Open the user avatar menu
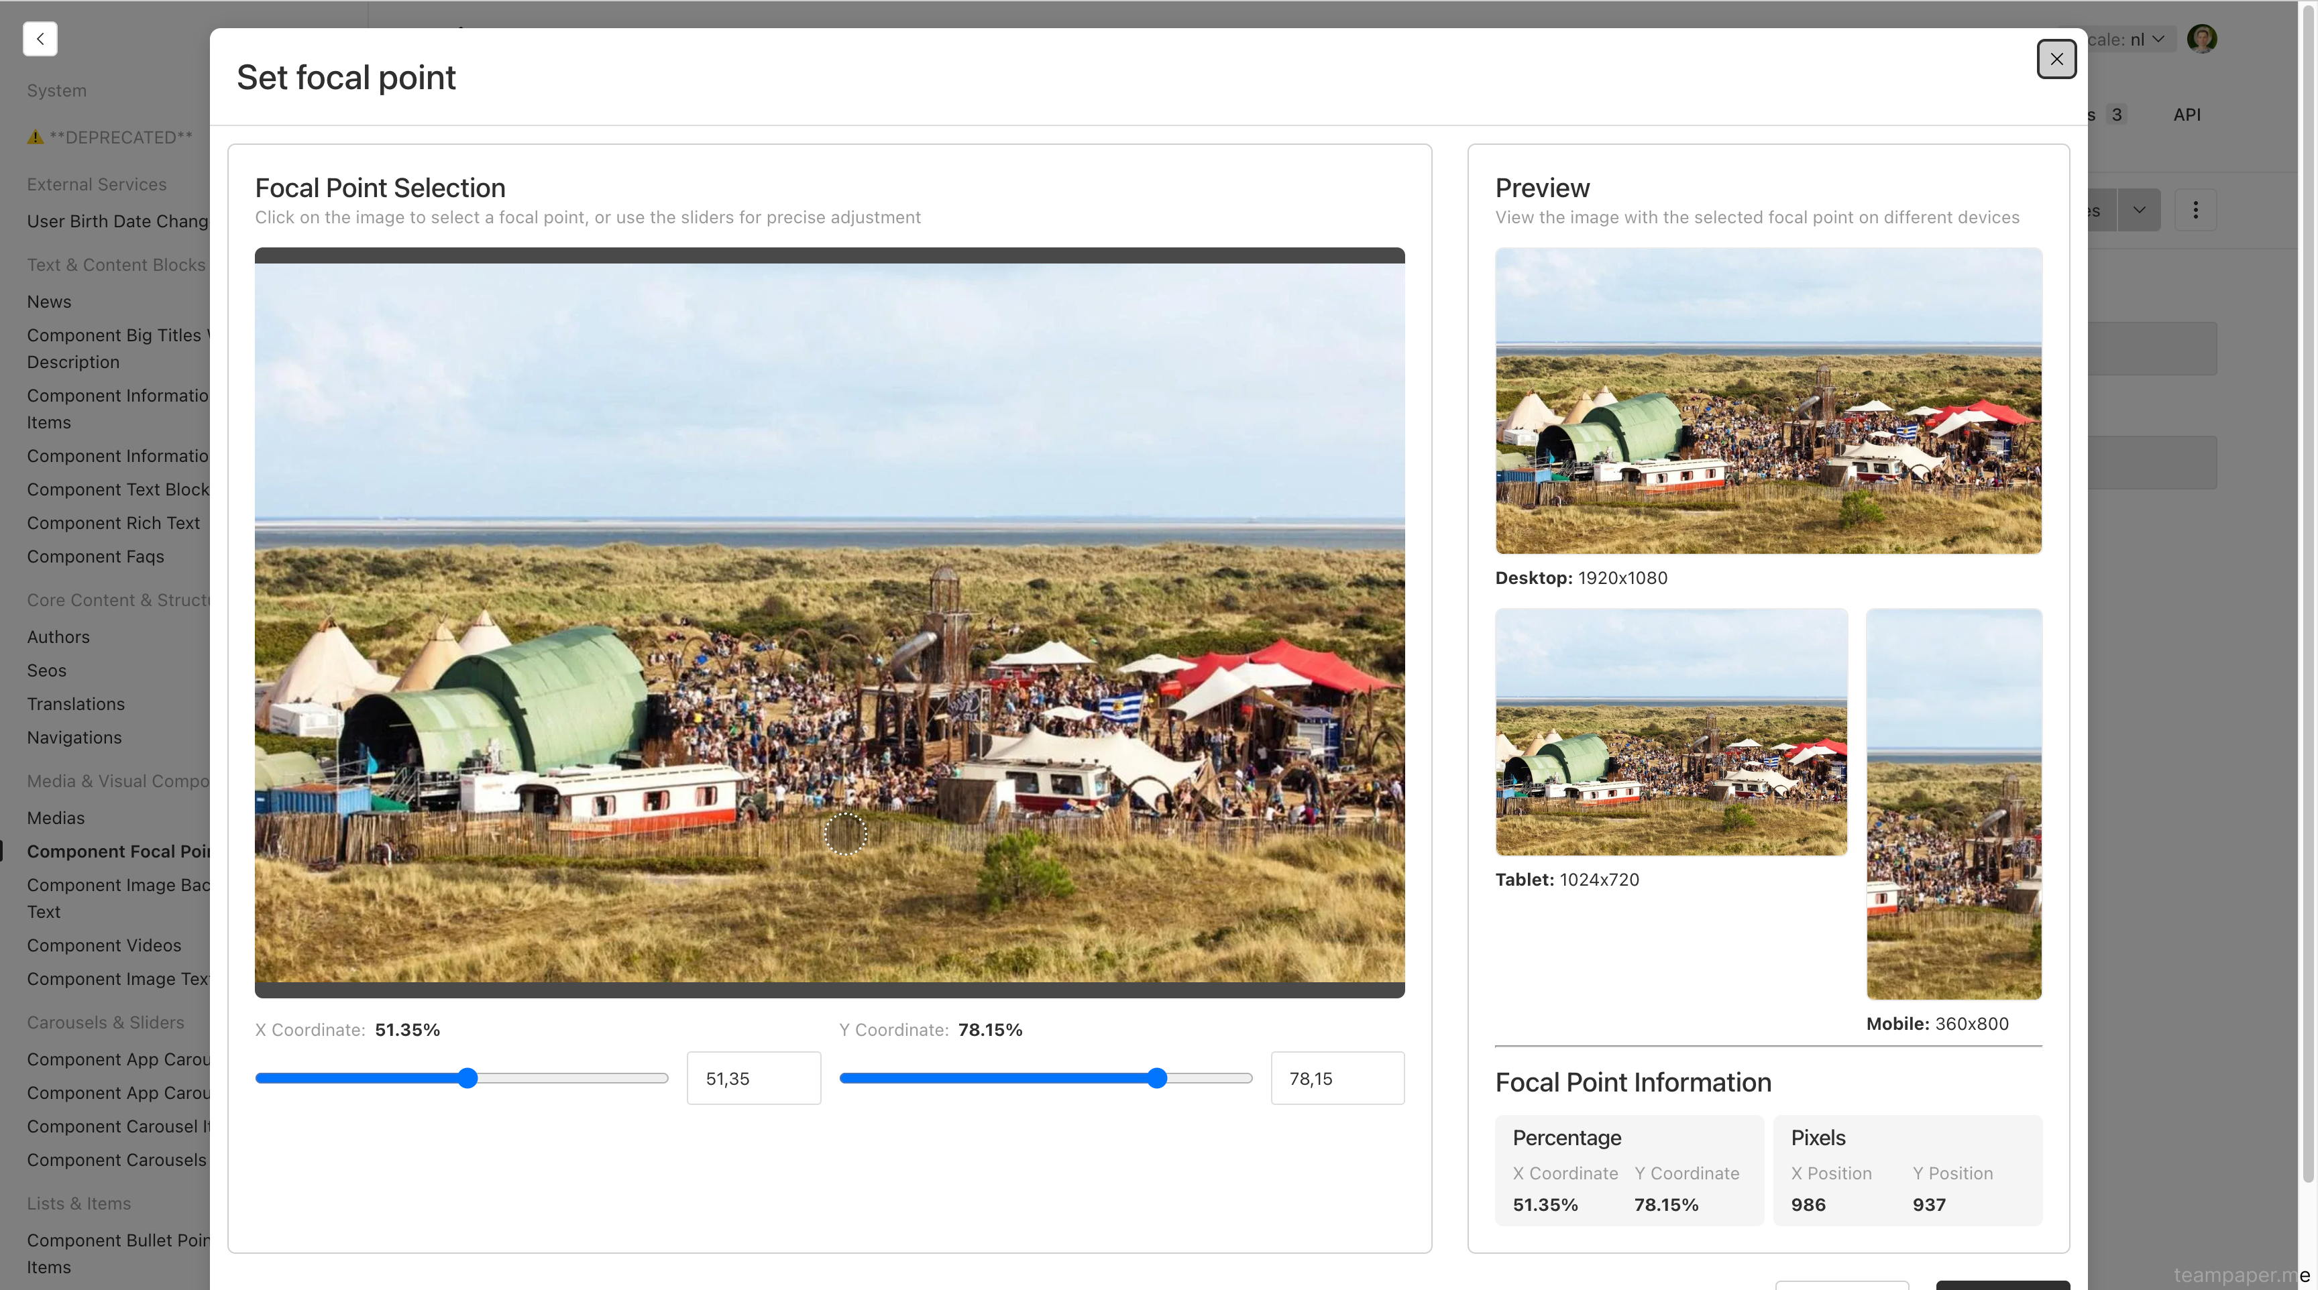Viewport: 2318px width, 1290px height. click(2201, 39)
